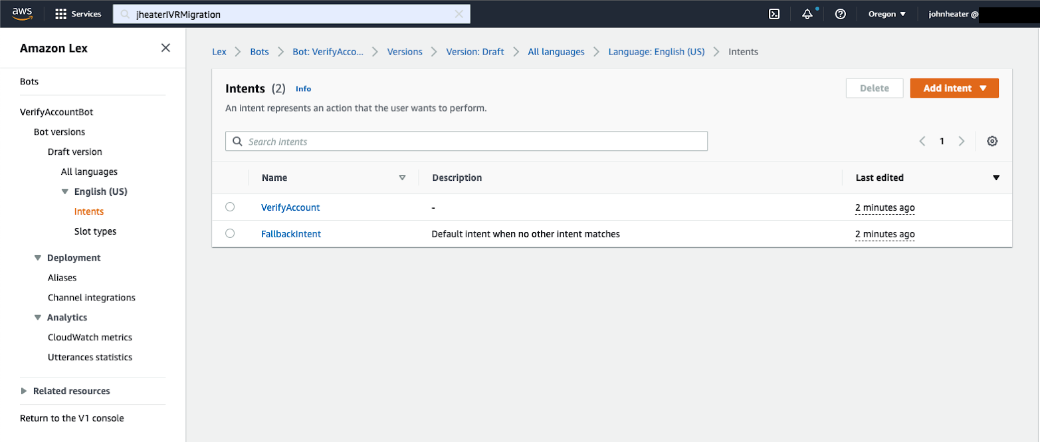Go to Versions breadcrumb
This screenshot has height=442, width=1040.
[x=405, y=51]
